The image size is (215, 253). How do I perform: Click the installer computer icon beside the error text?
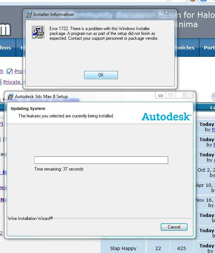click(x=38, y=32)
